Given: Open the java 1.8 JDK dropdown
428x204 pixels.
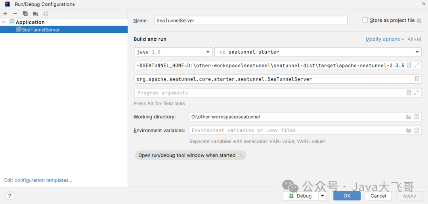Looking at the screenshot, I should tap(173, 52).
